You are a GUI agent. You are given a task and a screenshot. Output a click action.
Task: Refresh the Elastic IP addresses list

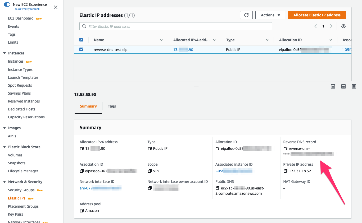click(x=246, y=15)
